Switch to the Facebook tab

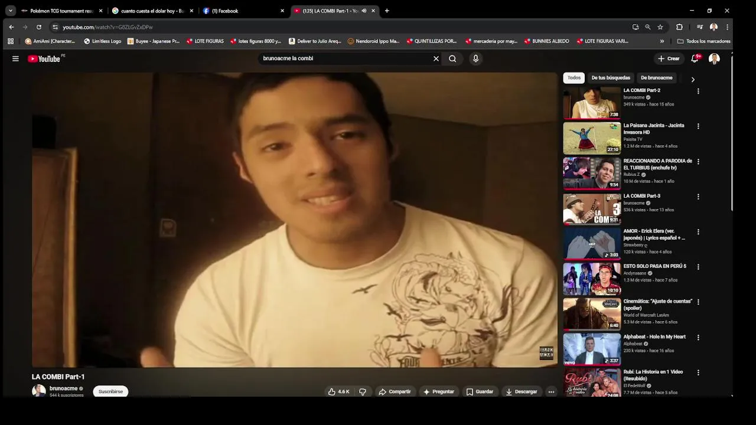click(243, 11)
